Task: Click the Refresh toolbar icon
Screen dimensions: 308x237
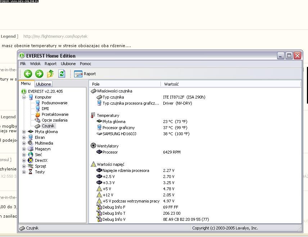Action: point(62,74)
